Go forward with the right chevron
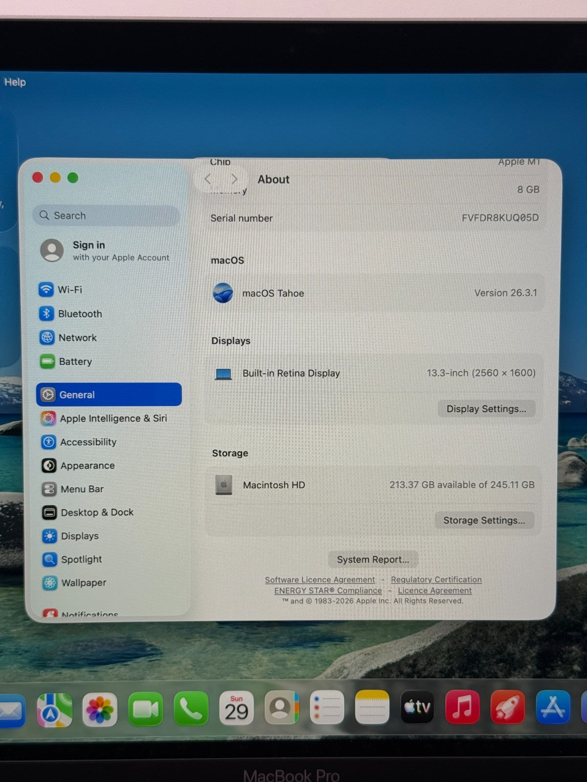Image resolution: width=587 pixels, height=782 pixels. coord(234,179)
